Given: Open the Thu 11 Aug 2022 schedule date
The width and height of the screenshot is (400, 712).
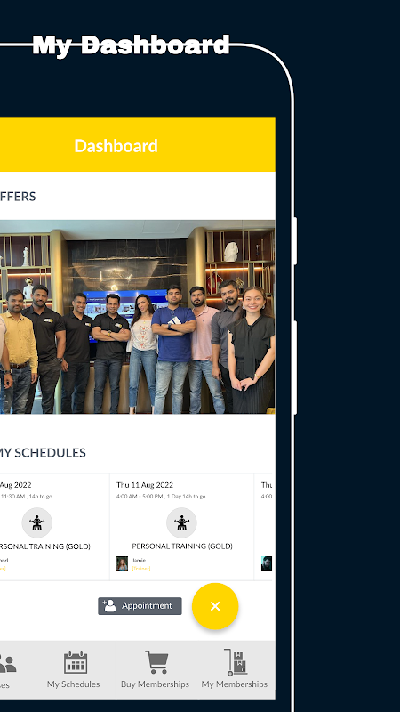Looking at the screenshot, I should point(145,485).
